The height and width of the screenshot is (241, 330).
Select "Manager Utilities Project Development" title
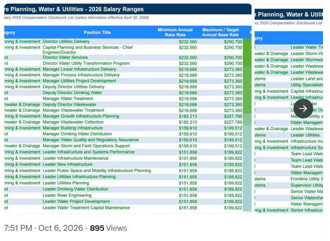[79, 81]
